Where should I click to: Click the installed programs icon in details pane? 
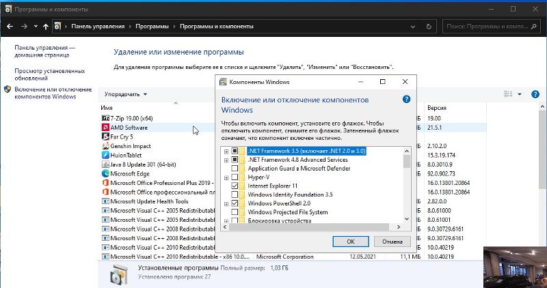click(119, 275)
